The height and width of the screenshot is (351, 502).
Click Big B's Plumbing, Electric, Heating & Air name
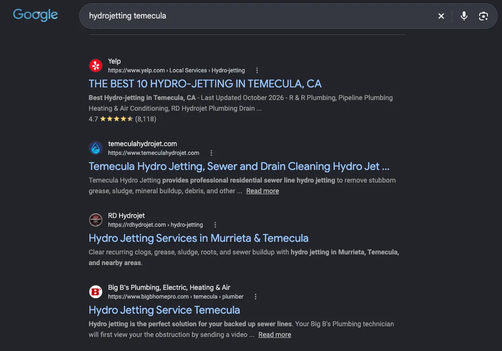[x=169, y=287]
